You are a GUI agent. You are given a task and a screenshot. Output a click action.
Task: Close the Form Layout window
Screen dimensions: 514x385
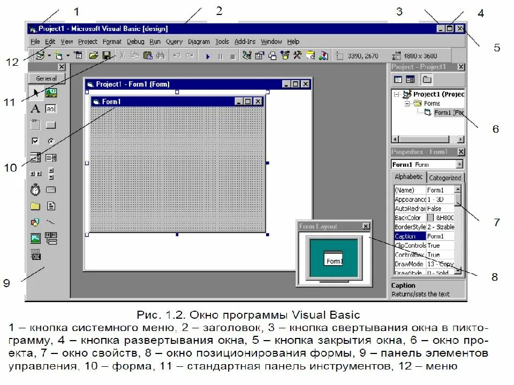point(366,226)
